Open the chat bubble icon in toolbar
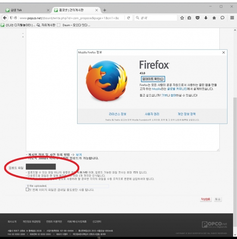This screenshot has height=239, width=237. point(222,18)
